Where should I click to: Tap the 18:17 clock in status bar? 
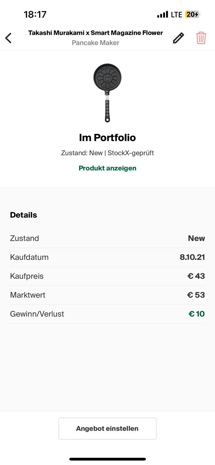point(35,15)
